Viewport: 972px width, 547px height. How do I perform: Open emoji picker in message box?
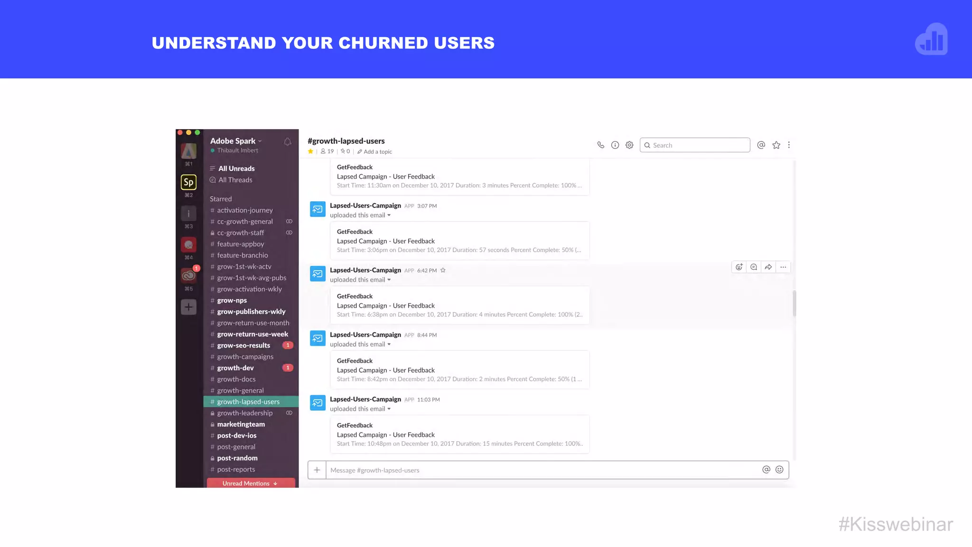click(x=779, y=470)
